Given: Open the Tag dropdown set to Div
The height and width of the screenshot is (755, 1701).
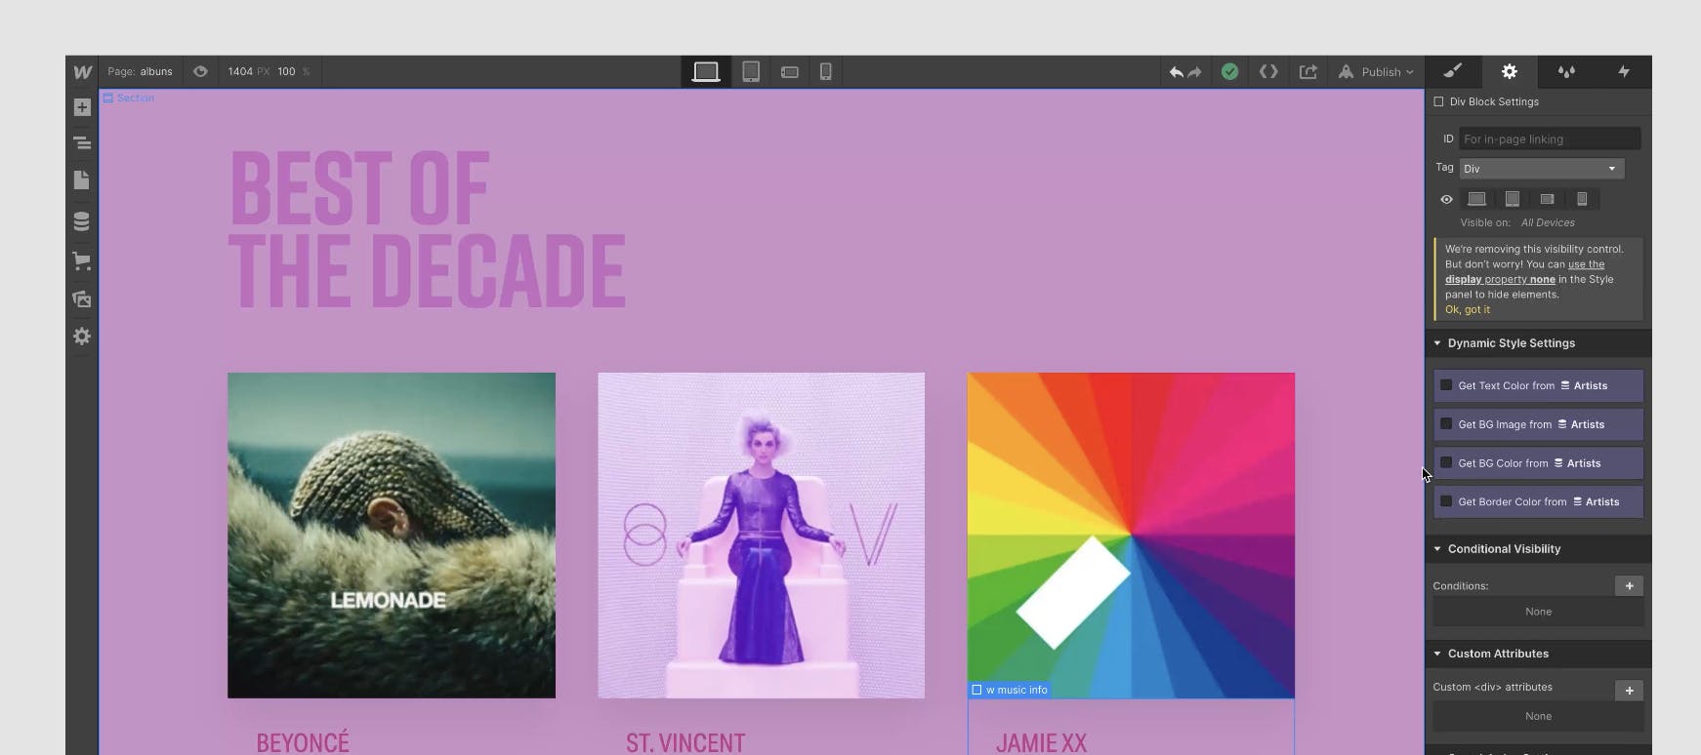Looking at the screenshot, I should pos(1542,169).
